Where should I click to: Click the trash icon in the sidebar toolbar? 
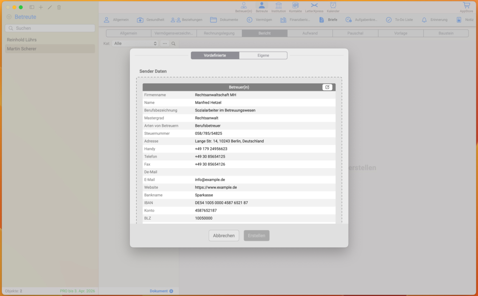[59, 7]
